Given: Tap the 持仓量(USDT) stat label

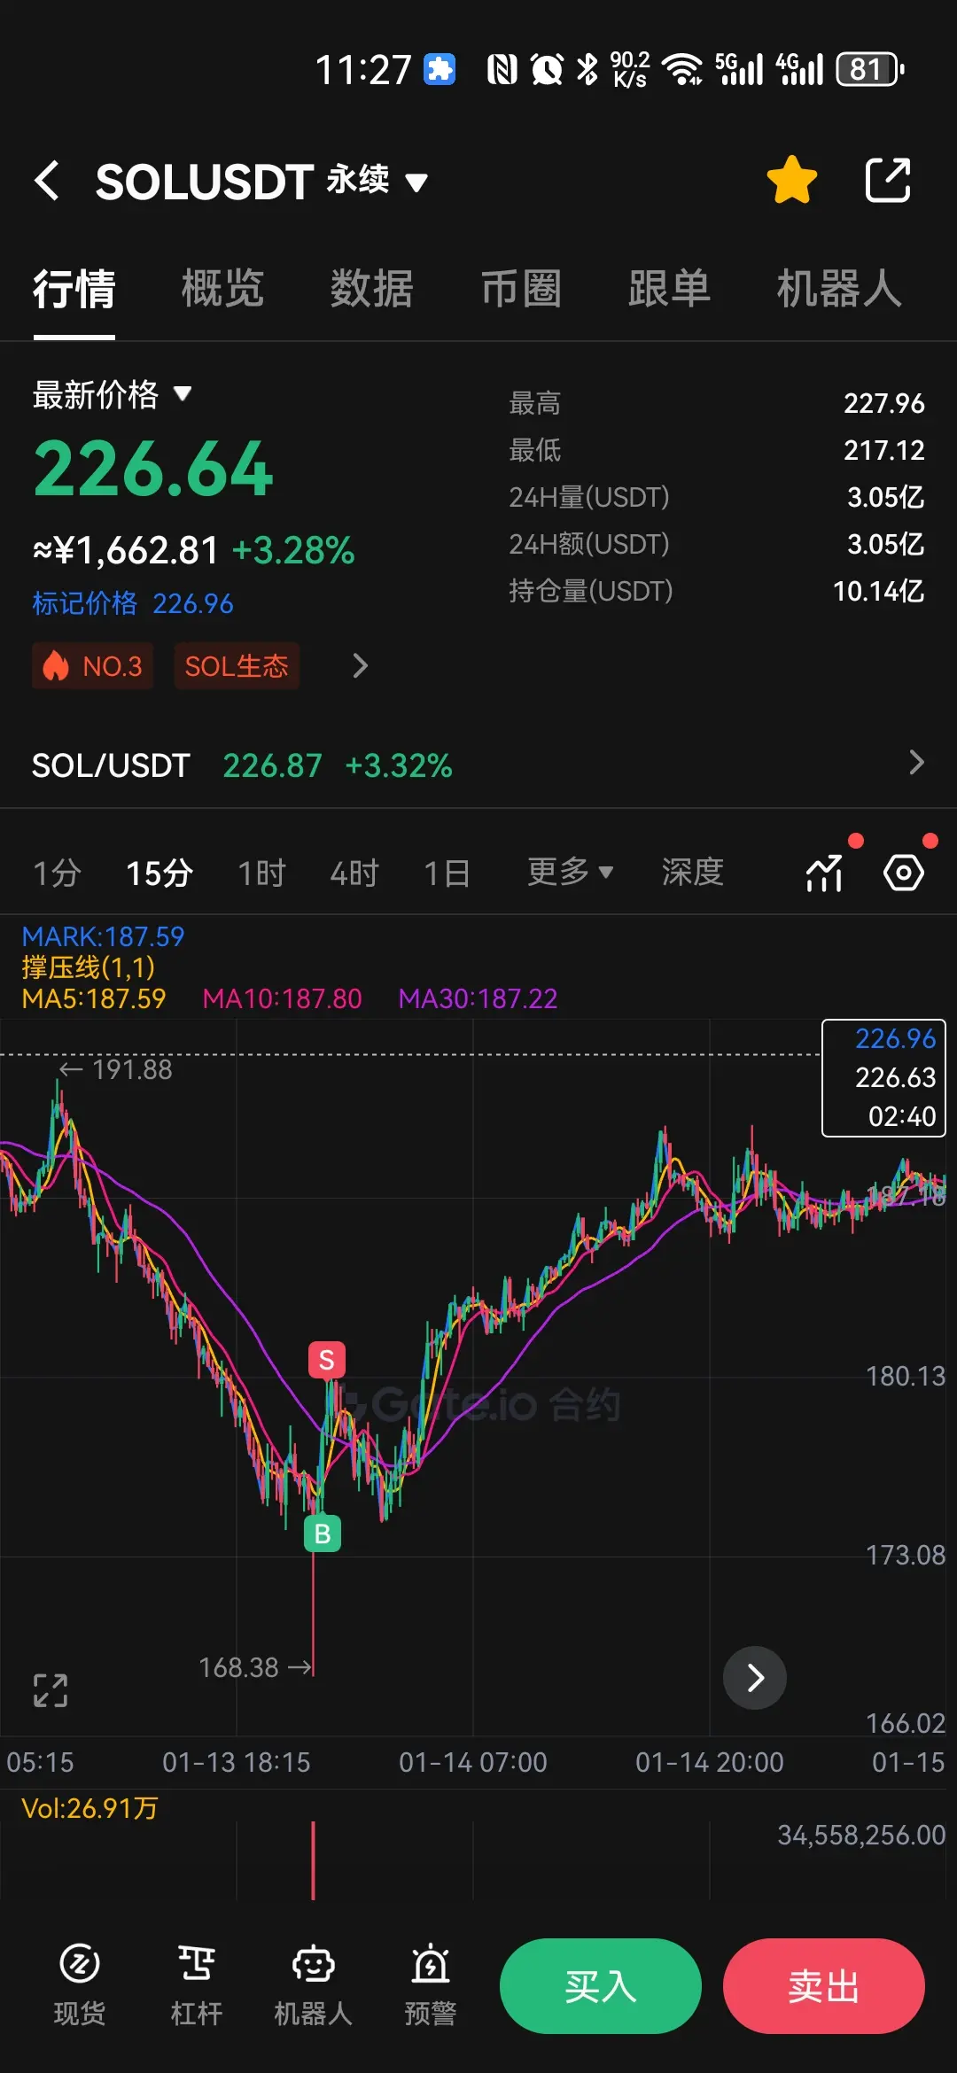Looking at the screenshot, I should click(x=591, y=591).
